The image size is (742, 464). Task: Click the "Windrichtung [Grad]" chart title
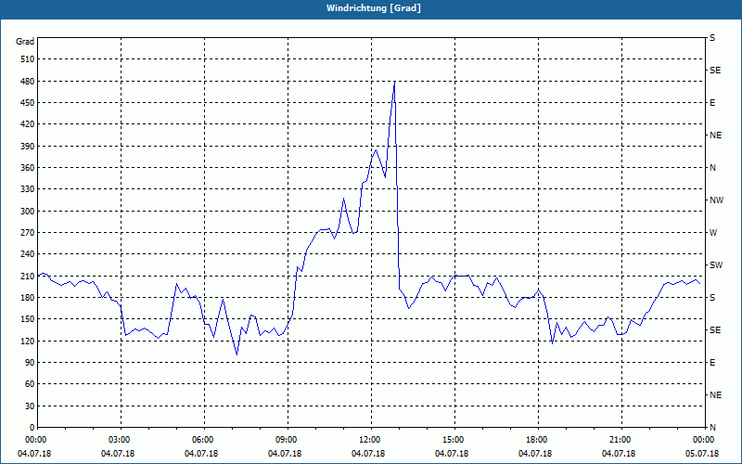[x=374, y=8]
